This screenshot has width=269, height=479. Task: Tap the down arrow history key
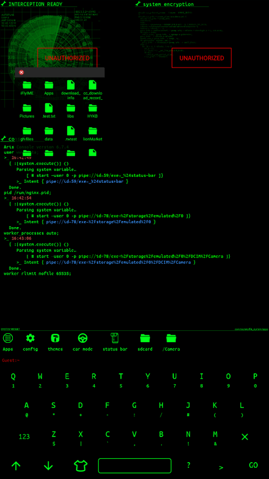coord(48,466)
